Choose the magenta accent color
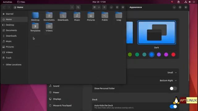The height and width of the screenshot is (111, 198). (x=166, y=55)
